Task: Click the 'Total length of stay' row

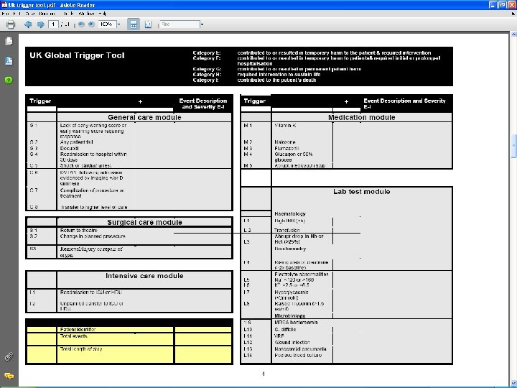Action: tap(129, 354)
